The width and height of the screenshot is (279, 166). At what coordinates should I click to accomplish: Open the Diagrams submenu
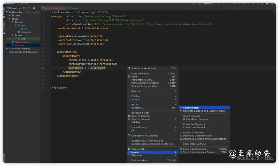click(x=153, y=155)
